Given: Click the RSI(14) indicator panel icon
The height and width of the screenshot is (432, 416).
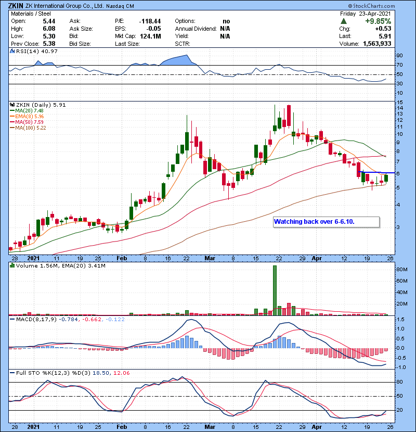Looking at the screenshot, I should pyautogui.click(x=12, y=51).
